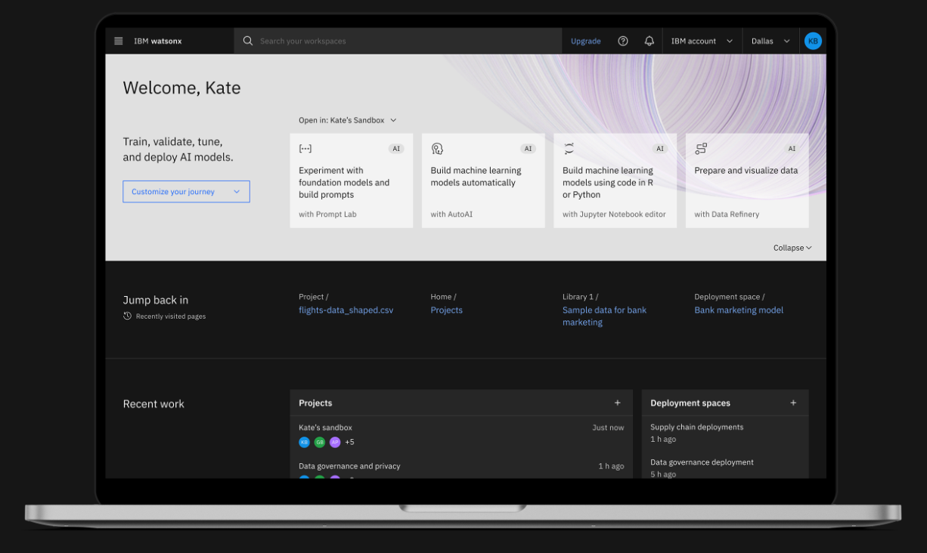The height and width of the screenshot is (553, 927).
Task: Click the help question mark icon
Action: (x=623, y=42)
